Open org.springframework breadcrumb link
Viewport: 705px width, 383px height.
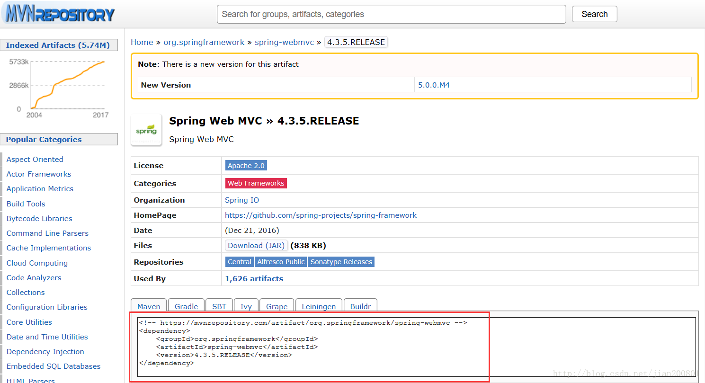(x=204, y=42)
